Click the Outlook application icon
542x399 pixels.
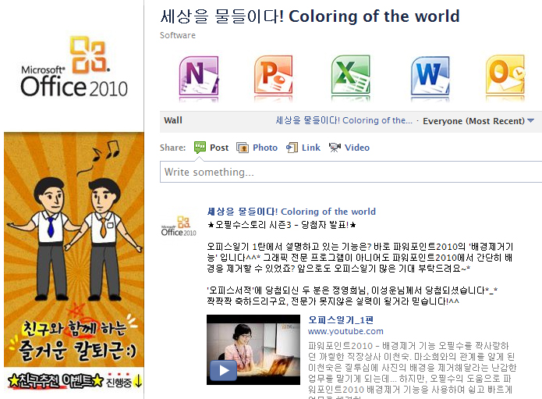click(505, 75)
